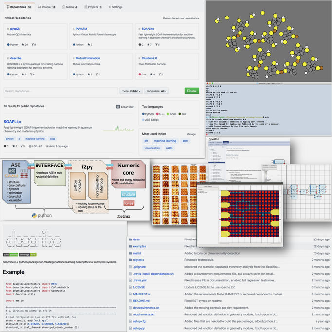
Task: Open the Projects tab
Action: pyautogui.click(x=92, y=7)
